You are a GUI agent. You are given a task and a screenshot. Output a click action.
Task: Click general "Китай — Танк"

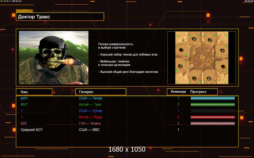click(x=90, y=105)
